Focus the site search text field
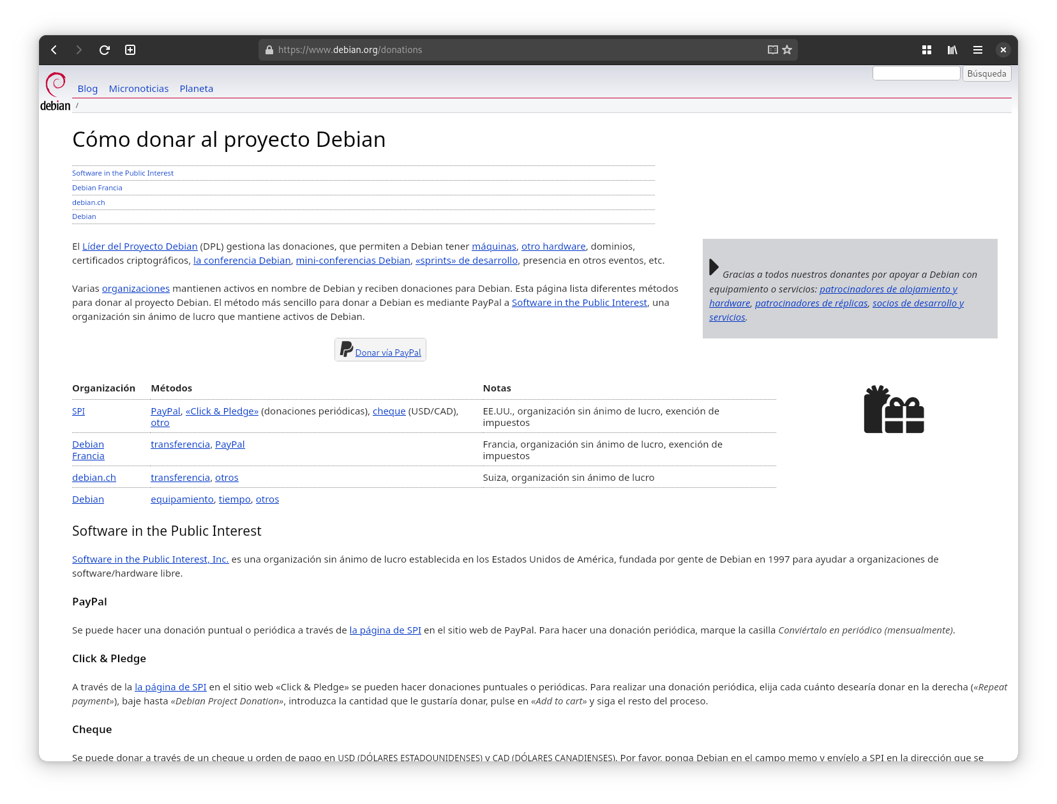This screenshot has width=1057, height=804. 916,73
